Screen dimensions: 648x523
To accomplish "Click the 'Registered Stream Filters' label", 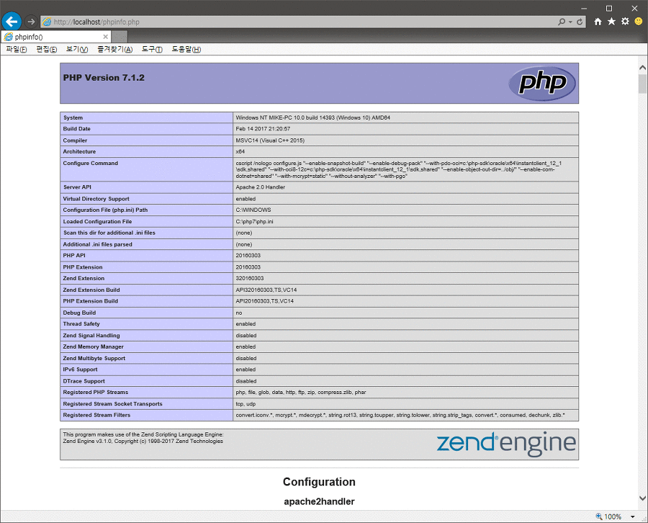I will pos(96,415).
